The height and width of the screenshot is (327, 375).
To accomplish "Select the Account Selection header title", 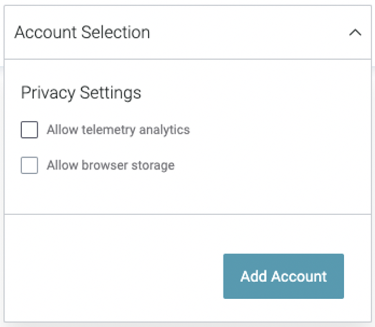I will pyautogui.click(x=82, y=32).
